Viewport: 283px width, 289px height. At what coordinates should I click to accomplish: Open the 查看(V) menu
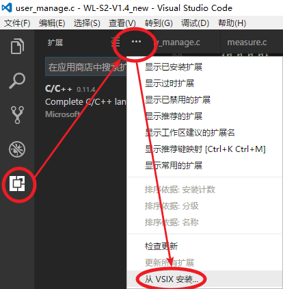(x=122, y=23)
